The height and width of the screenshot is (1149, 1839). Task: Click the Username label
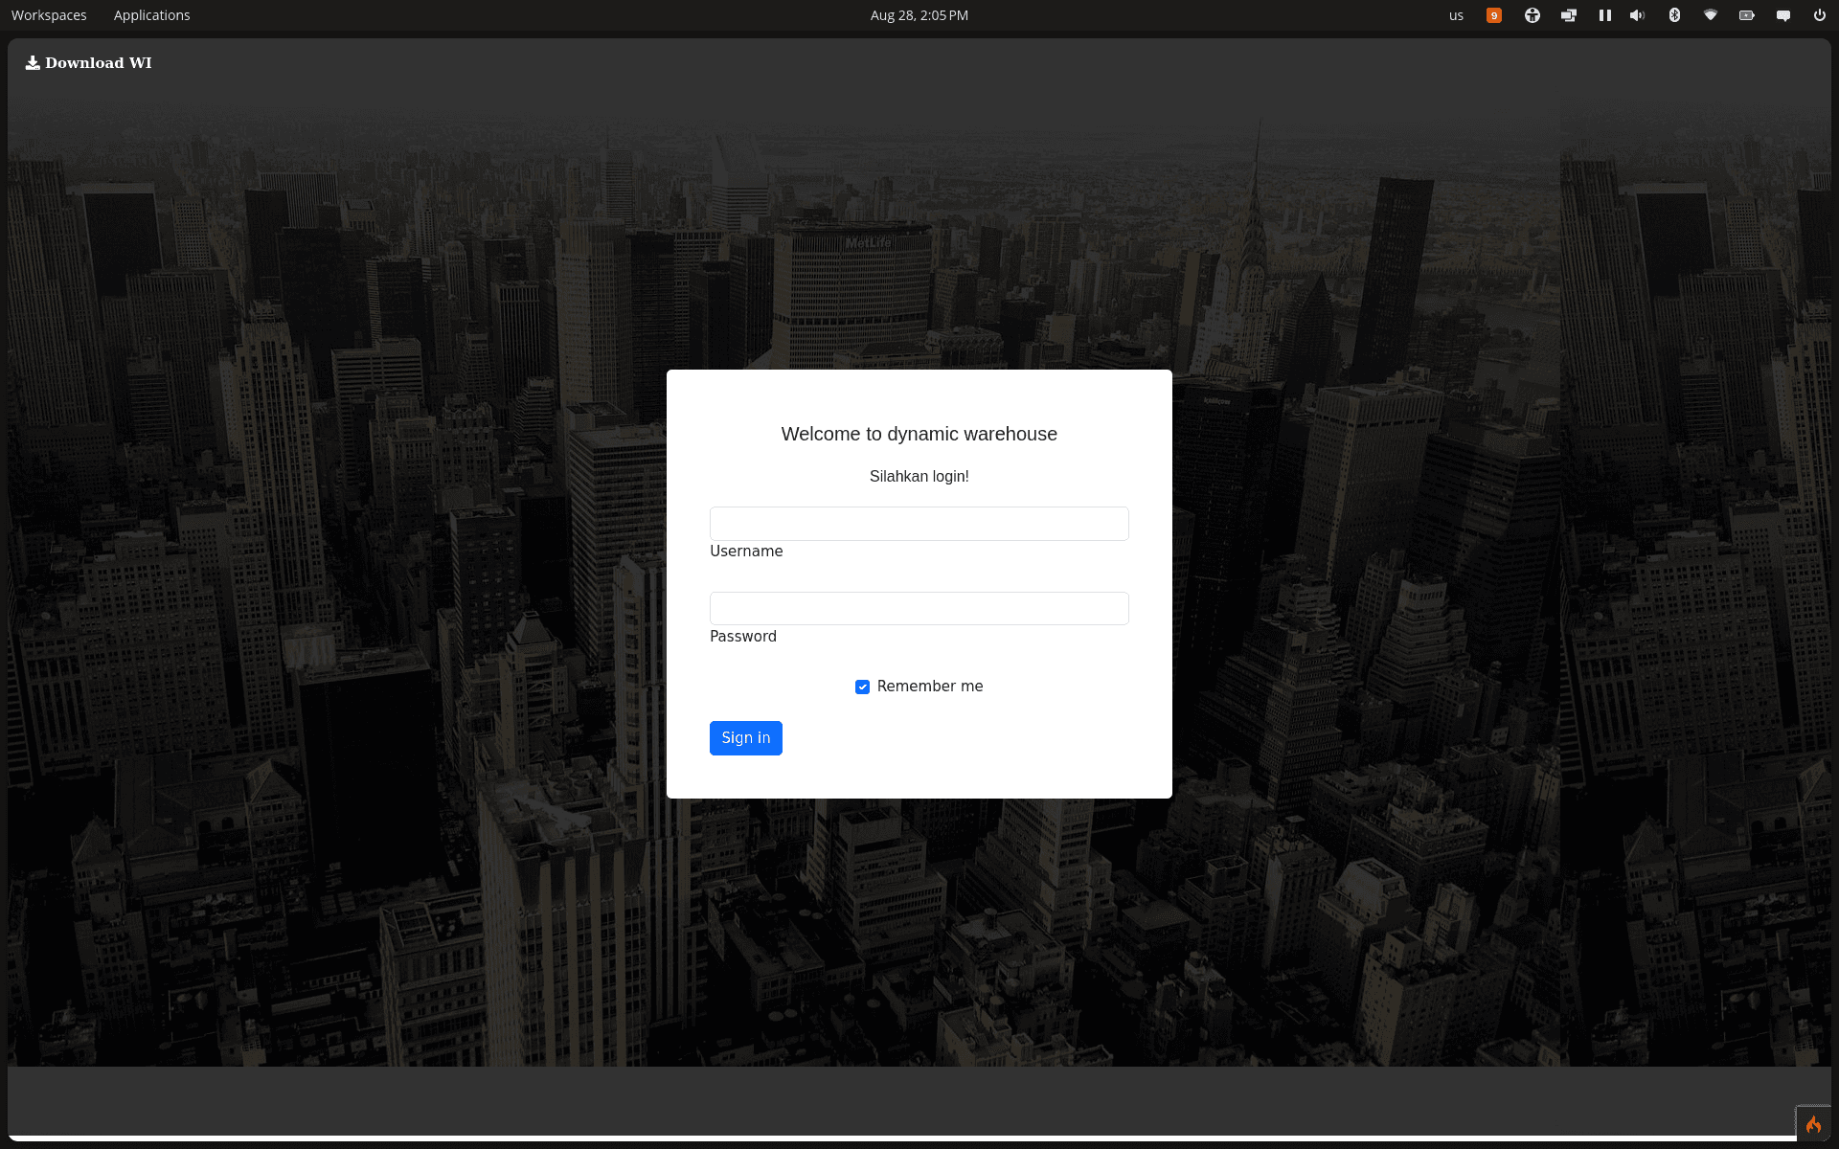pyautogui.click(x=745, y=552)
